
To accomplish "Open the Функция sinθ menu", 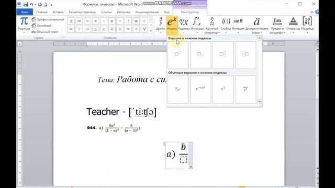I will pyautogui.click(x=238, y=25).
